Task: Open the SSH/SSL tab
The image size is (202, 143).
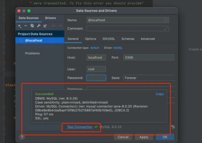Action: pos(109,39)
